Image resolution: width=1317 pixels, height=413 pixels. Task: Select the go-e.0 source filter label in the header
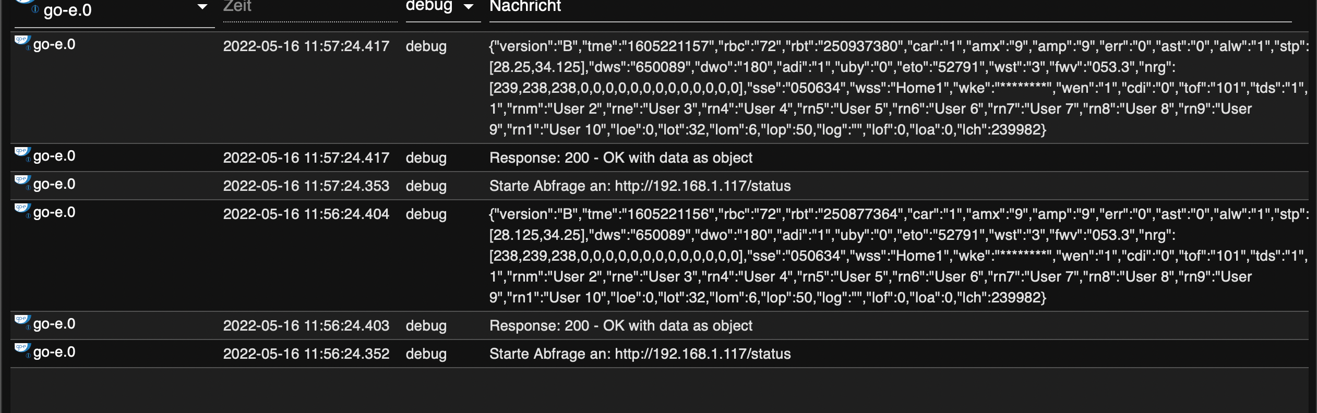click(x=68, y=10)
